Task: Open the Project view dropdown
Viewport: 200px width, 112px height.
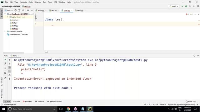Action: (8, 10)
